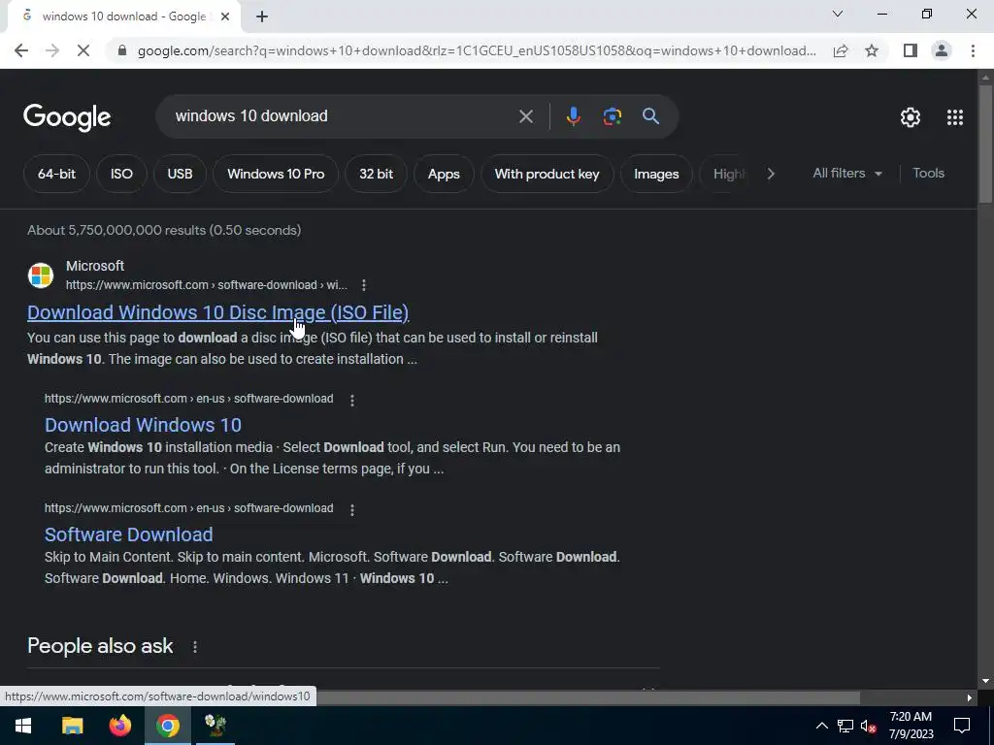The height and width of the screenshot is (745, 994).
Task: Open Google quick settings gear
Action: 911,117
